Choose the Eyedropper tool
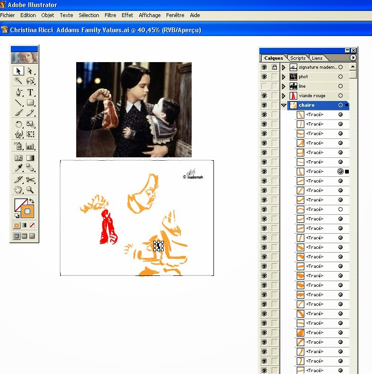The height and width of the screenshot is (374, 372). 18,168
